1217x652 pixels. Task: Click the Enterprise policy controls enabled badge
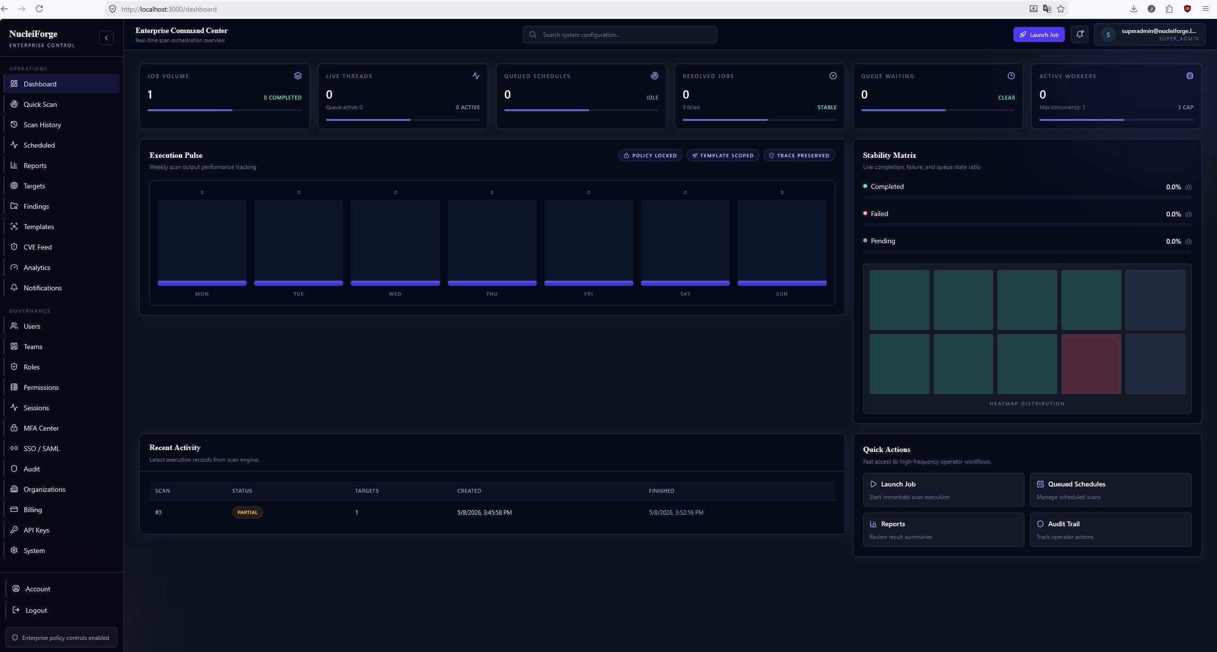pyautogui.click(x=61, y=637)
